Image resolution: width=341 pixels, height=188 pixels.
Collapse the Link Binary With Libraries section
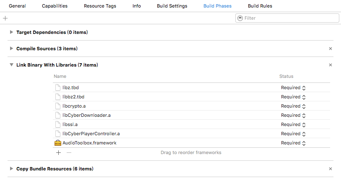pos(11,65)
